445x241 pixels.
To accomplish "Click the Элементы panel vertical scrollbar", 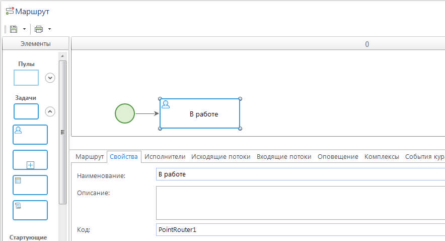I will point(62,132).
